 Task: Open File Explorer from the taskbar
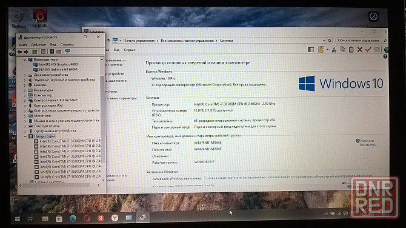coord(45,219)
